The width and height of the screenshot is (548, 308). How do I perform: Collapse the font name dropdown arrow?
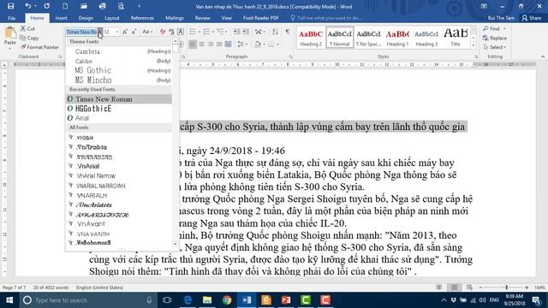coord(100,32)
